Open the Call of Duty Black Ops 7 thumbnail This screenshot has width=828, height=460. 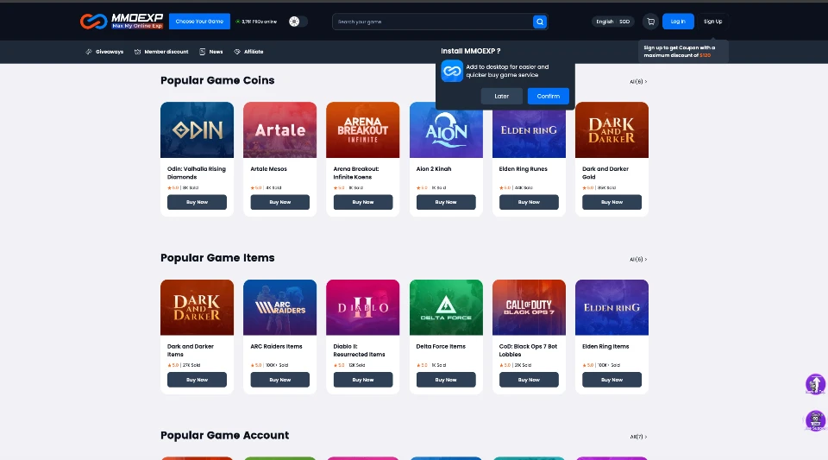tap(529, 307)
